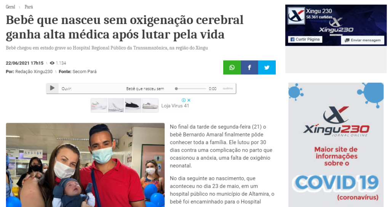390x207 pixels.
Task: Open Xingu 230 Facebook page title
Action: 319,11
